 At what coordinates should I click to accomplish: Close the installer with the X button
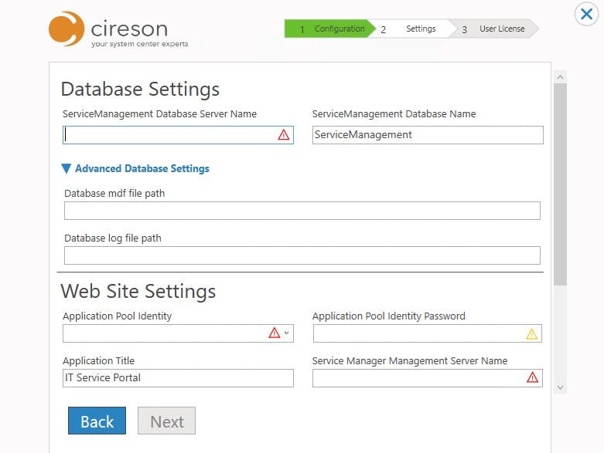(586, 15)
